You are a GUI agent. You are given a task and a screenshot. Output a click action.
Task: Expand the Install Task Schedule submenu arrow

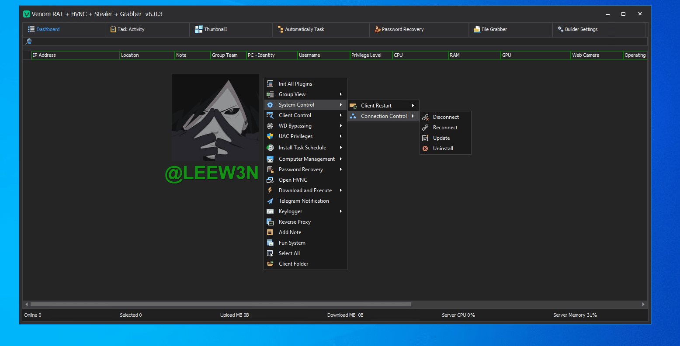coord(341,148)
